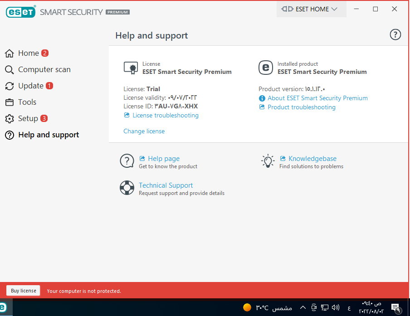
Task: Click the 'Help and support' page heading
Action: coord(151,35)
